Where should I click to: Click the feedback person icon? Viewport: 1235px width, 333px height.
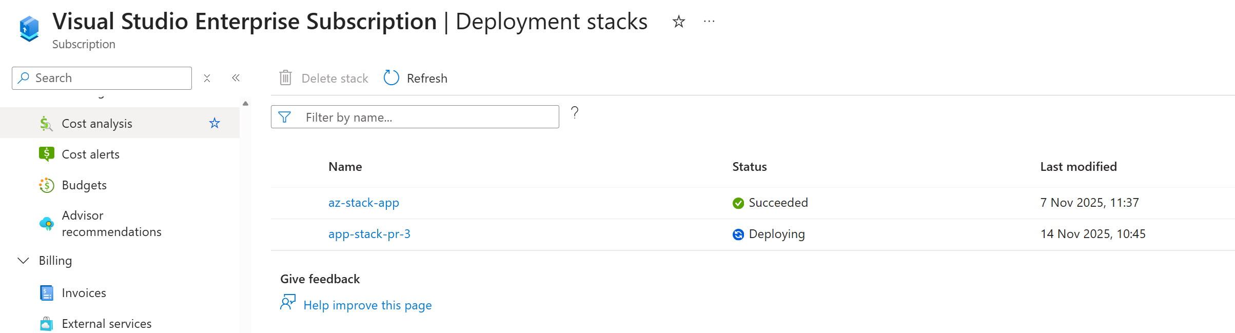288,302
